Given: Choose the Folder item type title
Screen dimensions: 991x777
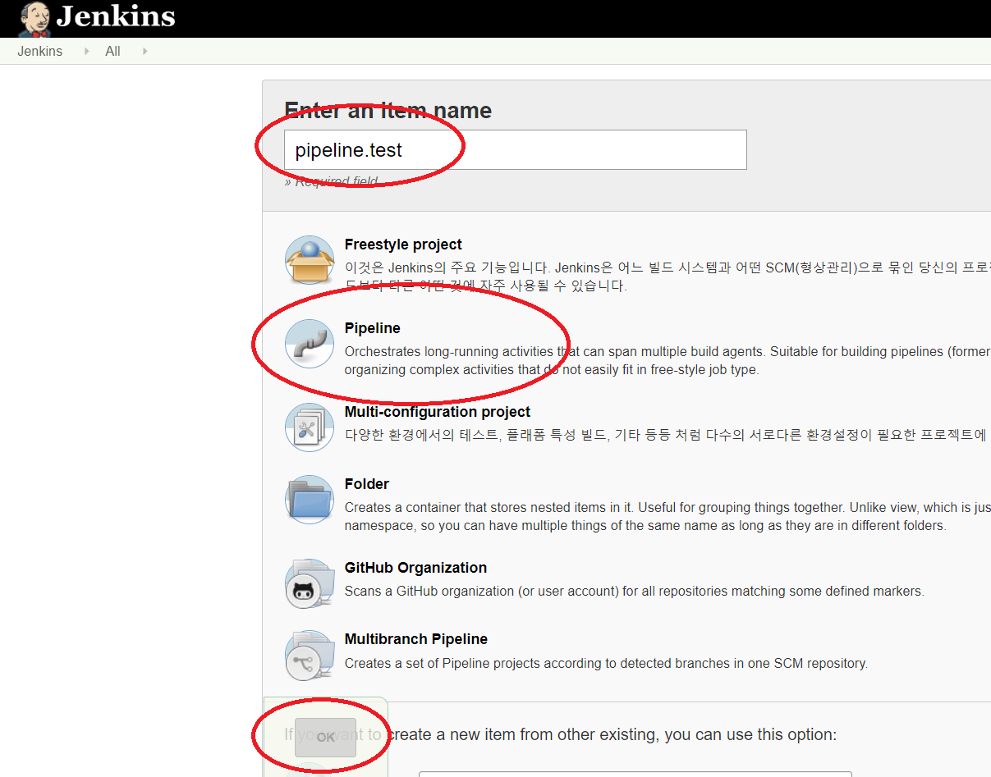Looking at the screenshot, I should click(367, 484).
